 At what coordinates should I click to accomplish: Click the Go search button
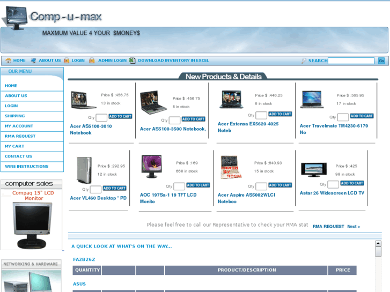pos(381,61)
